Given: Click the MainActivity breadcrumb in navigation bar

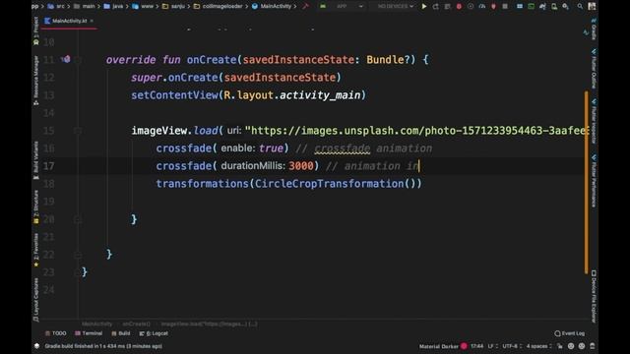Looking at the screenshot, I should tap(272, 6).
